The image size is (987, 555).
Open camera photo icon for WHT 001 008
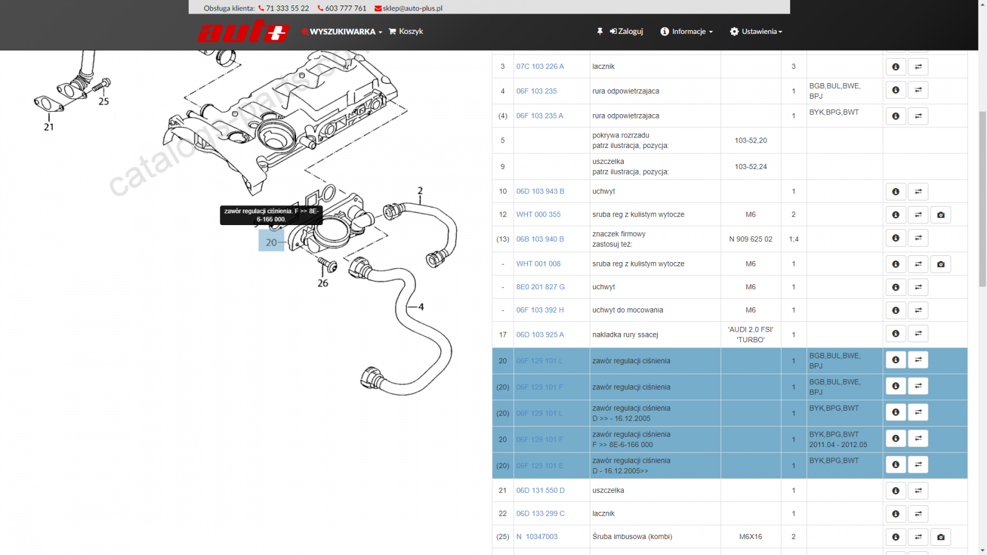pyautogui.click(x=941, y=264)
